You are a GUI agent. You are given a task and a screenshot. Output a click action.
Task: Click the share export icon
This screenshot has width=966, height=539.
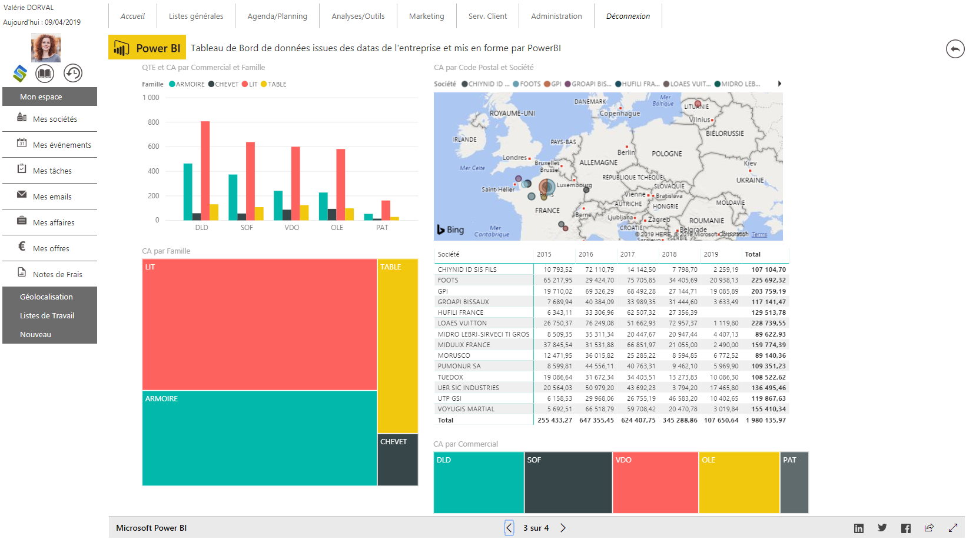[929, 528]
